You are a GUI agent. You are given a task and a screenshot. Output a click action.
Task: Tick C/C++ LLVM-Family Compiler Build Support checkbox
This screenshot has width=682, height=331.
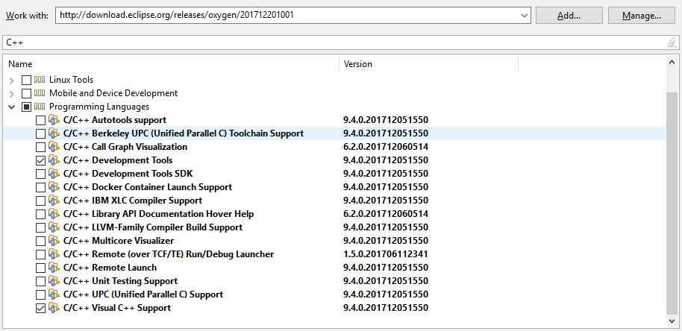tap(40, 228)
